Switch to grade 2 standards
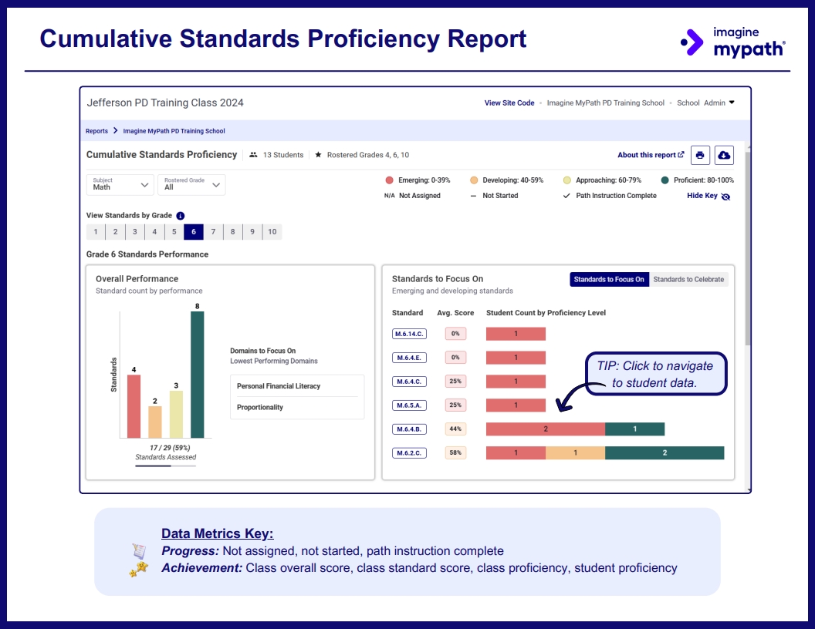The height and width of the screenshot is (629, 815). 116,232
